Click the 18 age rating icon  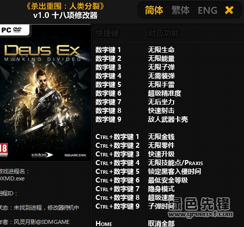pyautogui.click(x=4, y=150)
